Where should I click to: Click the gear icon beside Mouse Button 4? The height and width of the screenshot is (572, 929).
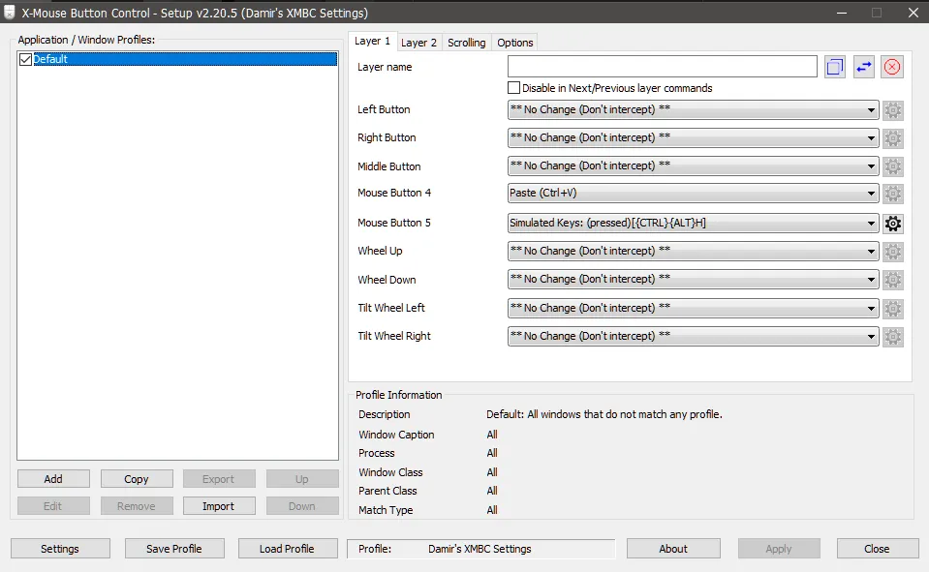[x=893, y=195]
